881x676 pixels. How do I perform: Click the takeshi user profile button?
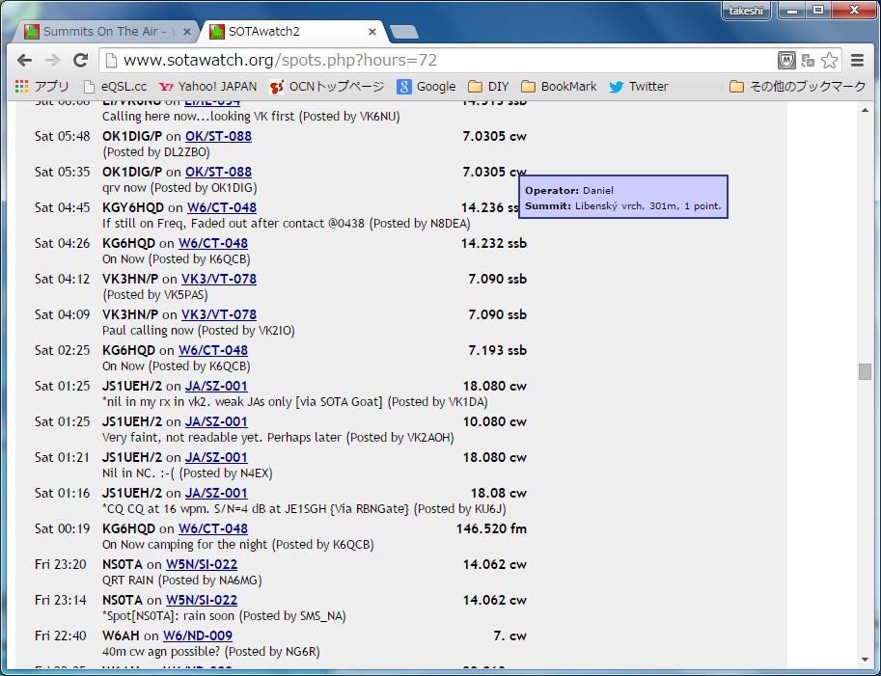[746, 10]
